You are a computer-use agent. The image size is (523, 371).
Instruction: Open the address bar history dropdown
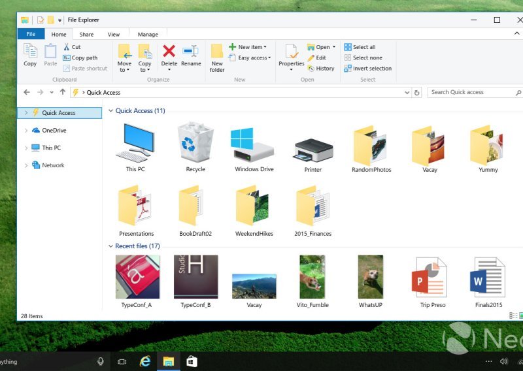(x=407, y=93)
